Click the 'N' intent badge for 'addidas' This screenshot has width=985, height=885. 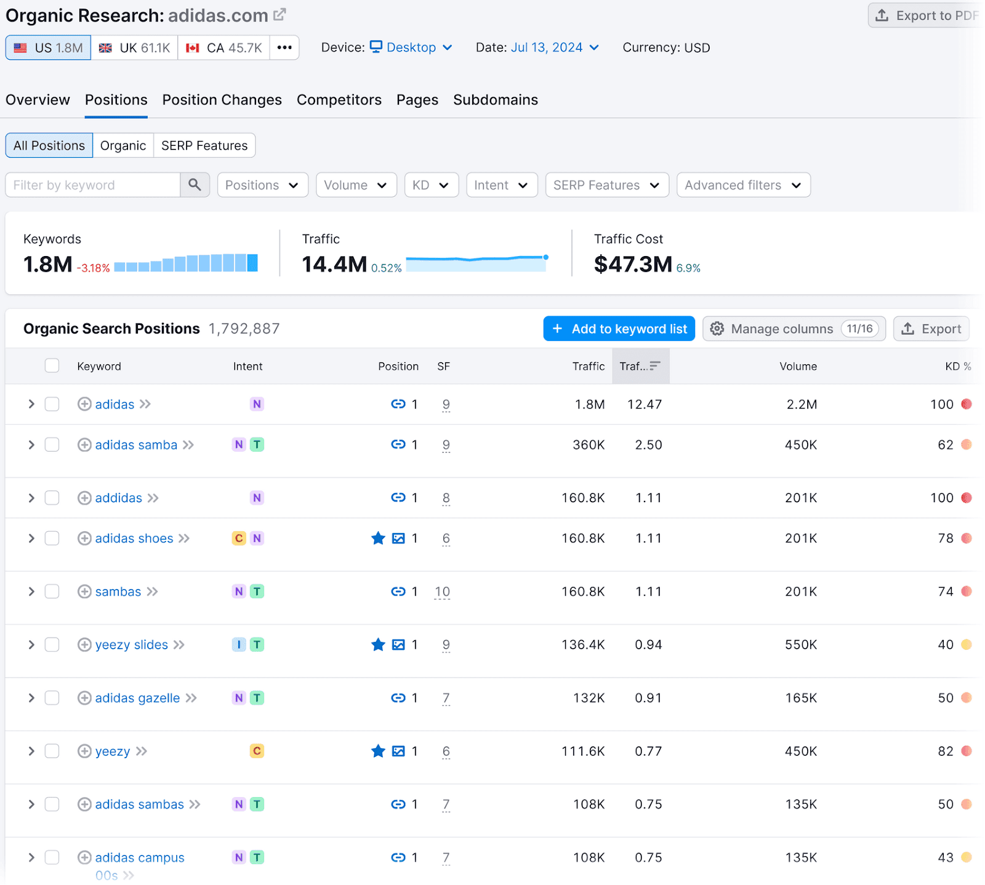click(257, 498)
